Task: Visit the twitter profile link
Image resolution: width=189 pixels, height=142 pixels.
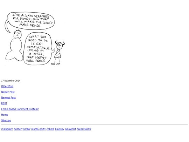Action: point(18,129)
